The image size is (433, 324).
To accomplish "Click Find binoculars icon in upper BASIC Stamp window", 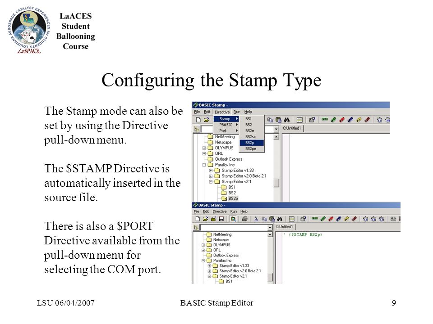I will (x=287, y=120).
